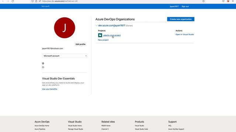Screen dimensions: 236x132
Task: Click jayani1617 username in header
Action: pyautogui.click(x=174, y=7)
